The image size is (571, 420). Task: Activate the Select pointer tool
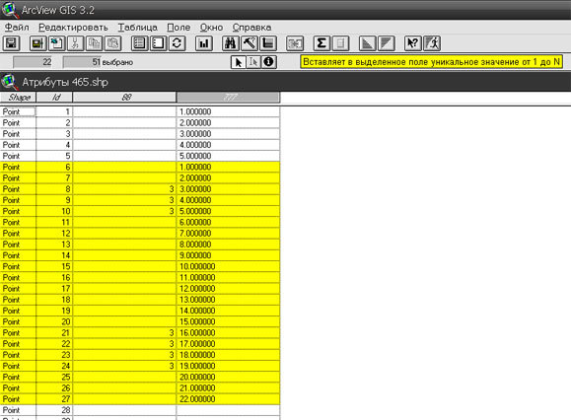pos(239,62)
